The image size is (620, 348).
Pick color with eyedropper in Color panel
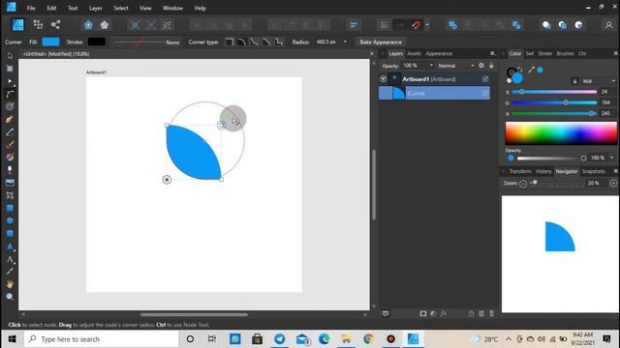tap(531, 70)
